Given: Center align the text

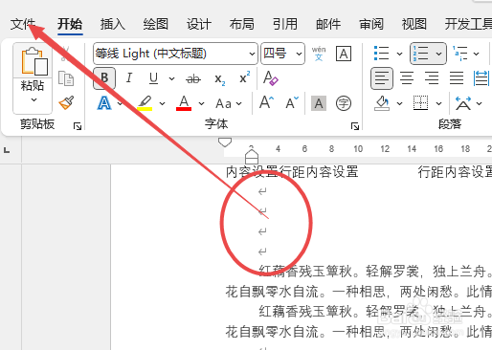Looking at the screenshot, I should coord(407,78).
